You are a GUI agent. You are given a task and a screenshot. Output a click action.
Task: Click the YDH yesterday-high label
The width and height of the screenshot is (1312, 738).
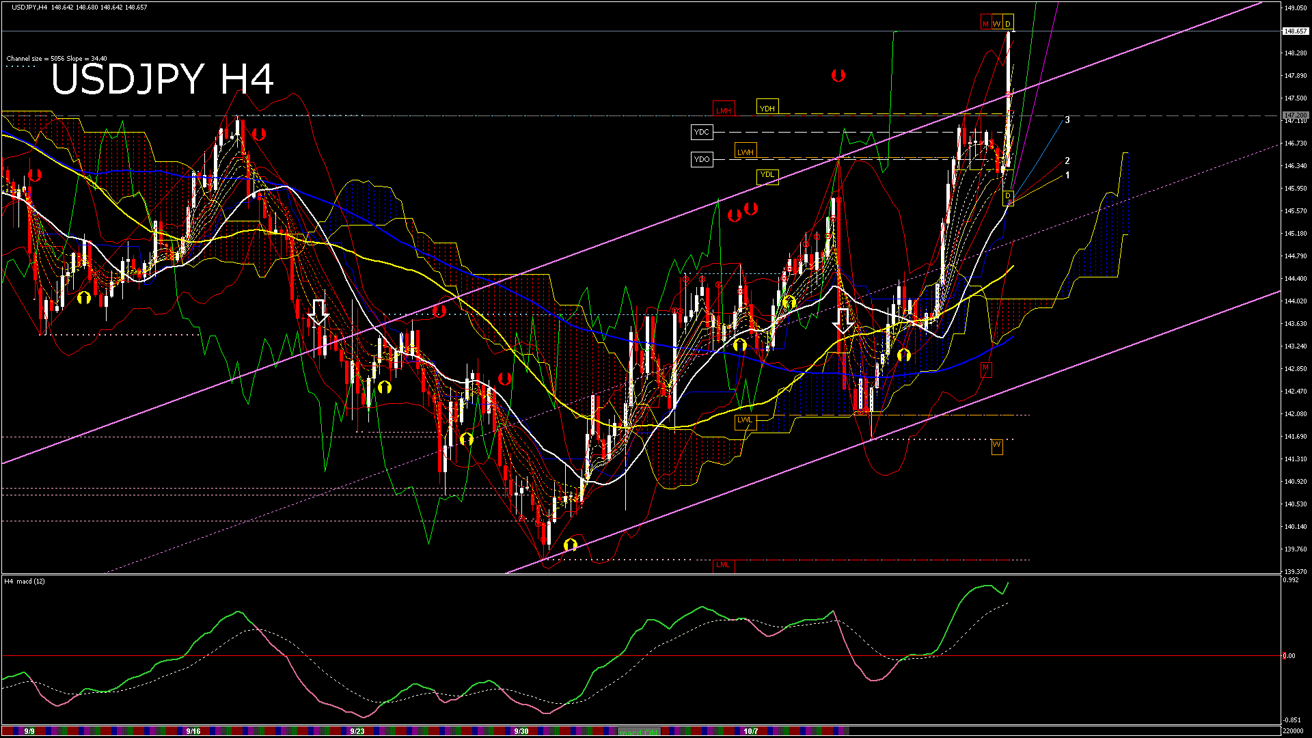point(767,108)
